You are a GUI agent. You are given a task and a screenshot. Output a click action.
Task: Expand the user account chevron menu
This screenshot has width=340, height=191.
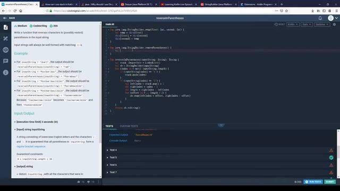pyautogui.click(x=336, y=18)
